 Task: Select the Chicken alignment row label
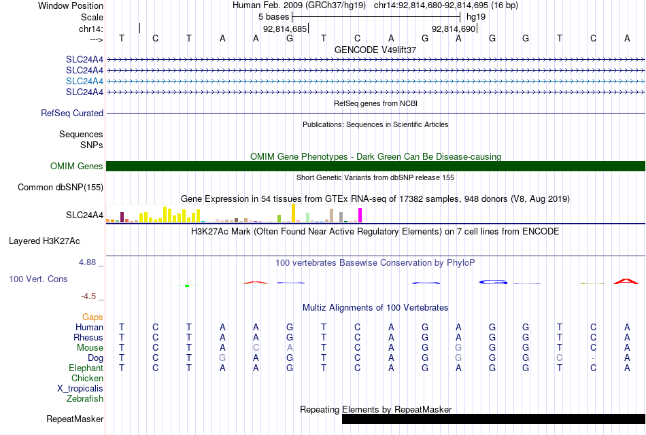(x=87, y=378)
